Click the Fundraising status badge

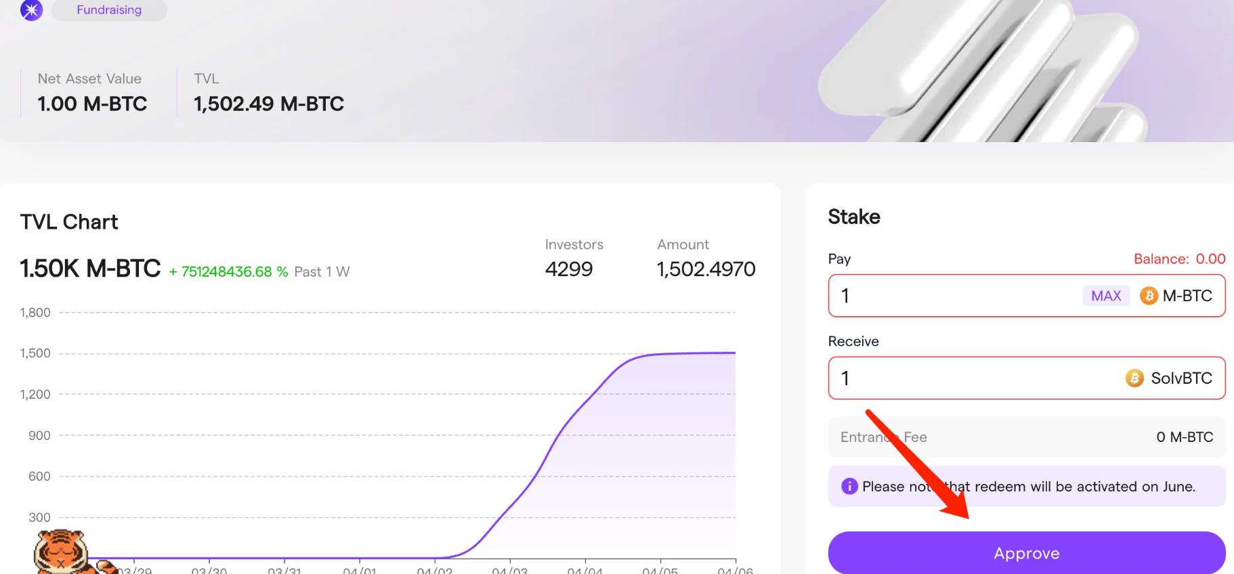109,9
